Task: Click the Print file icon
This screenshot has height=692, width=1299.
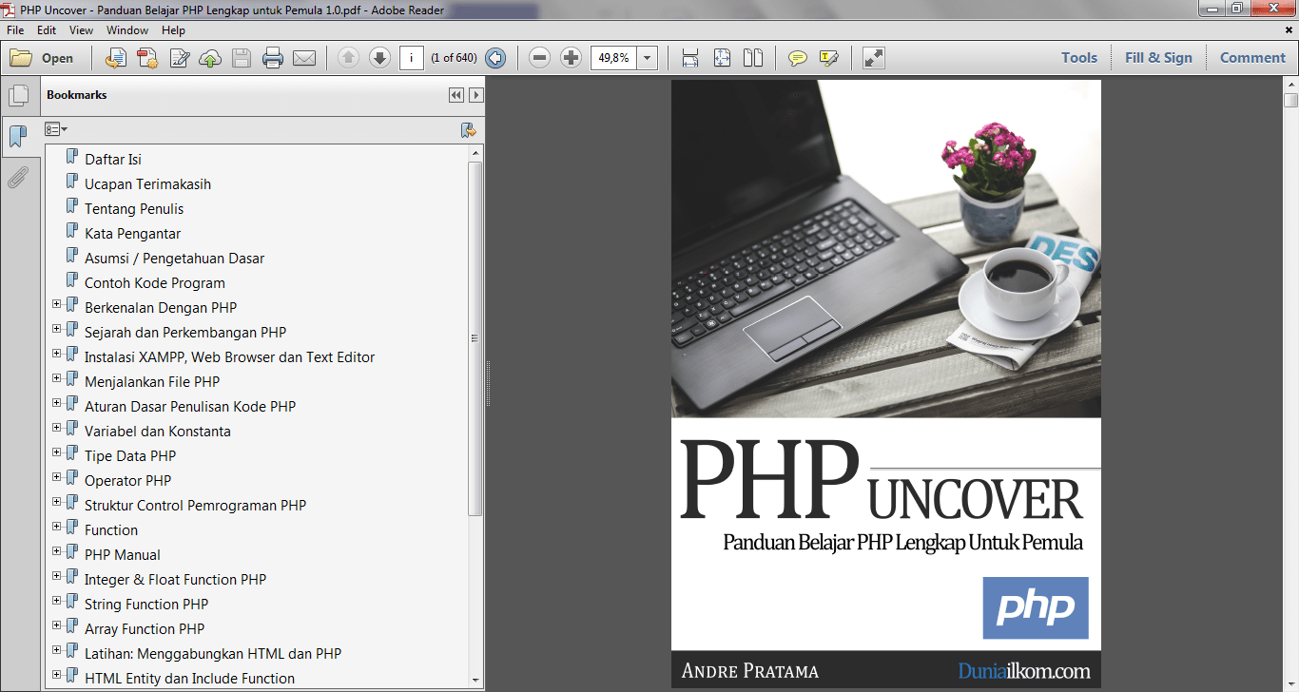Action: [273, 58]
